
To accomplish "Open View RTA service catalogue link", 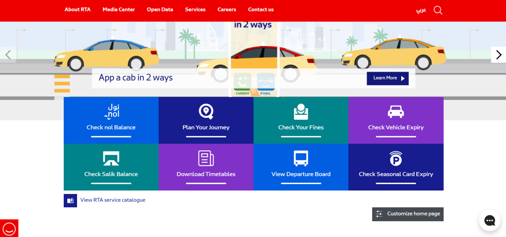I will point(113,200).
